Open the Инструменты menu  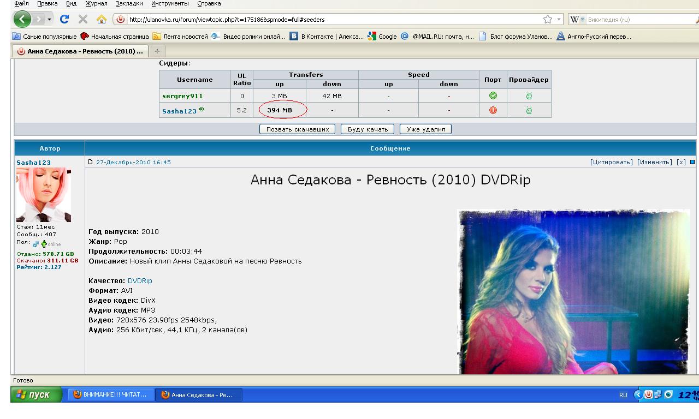pos(170,3)
